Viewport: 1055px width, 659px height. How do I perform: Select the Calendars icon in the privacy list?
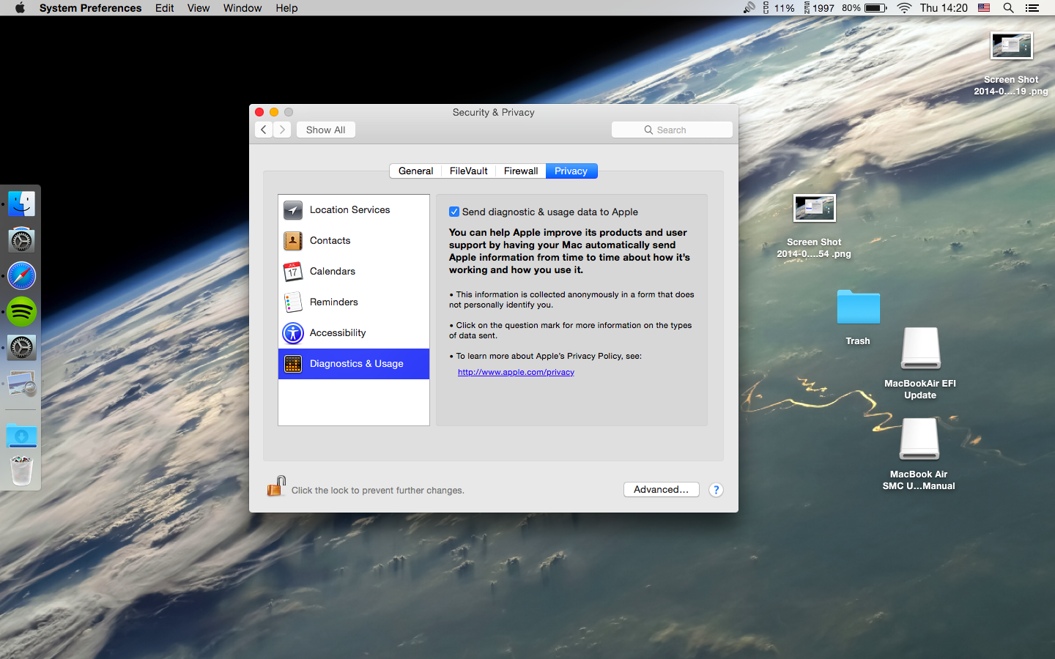(x=293, y=272)
